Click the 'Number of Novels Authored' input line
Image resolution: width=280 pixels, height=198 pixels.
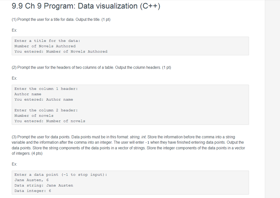(x=45, y=46)
